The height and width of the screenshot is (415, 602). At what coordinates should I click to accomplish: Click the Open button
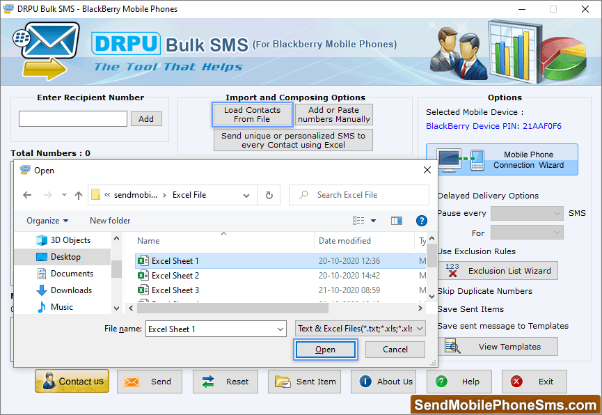point(326,350)
